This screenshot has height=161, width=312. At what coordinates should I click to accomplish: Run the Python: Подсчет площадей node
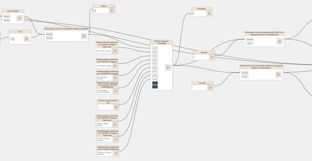tap(168, 67)
